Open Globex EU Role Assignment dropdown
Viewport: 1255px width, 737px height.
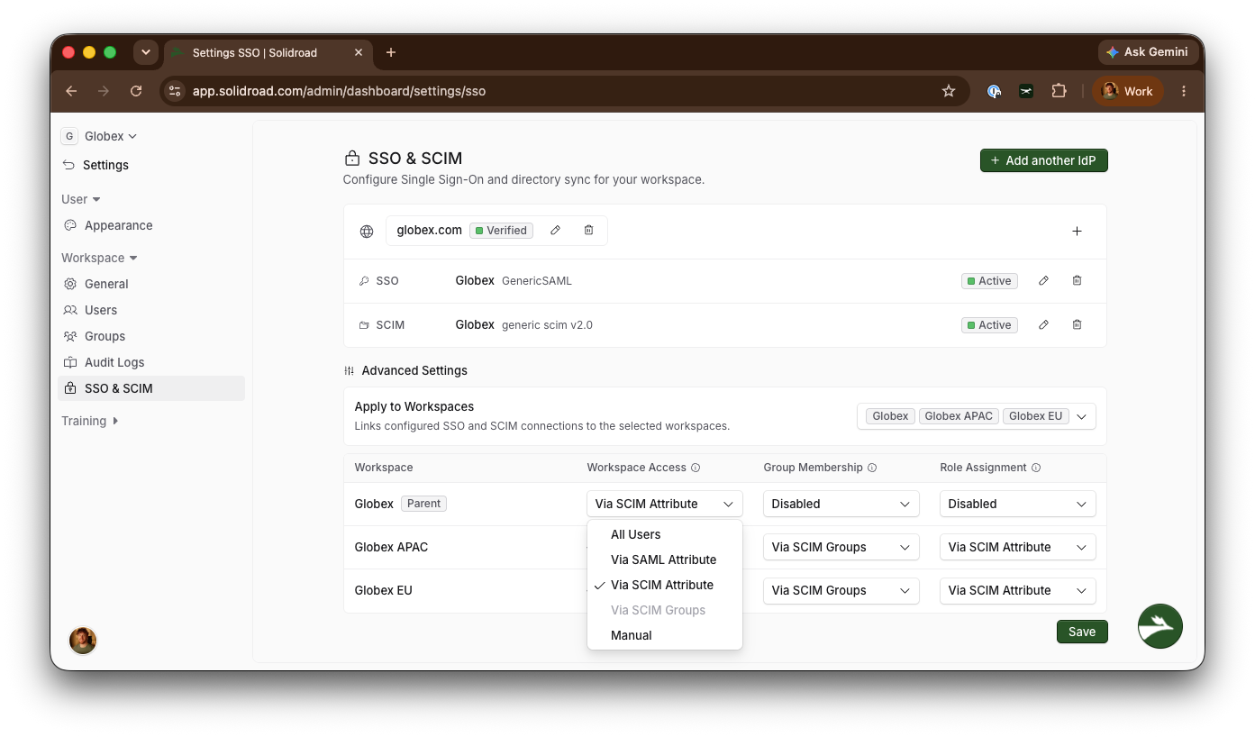point(1018,590)
